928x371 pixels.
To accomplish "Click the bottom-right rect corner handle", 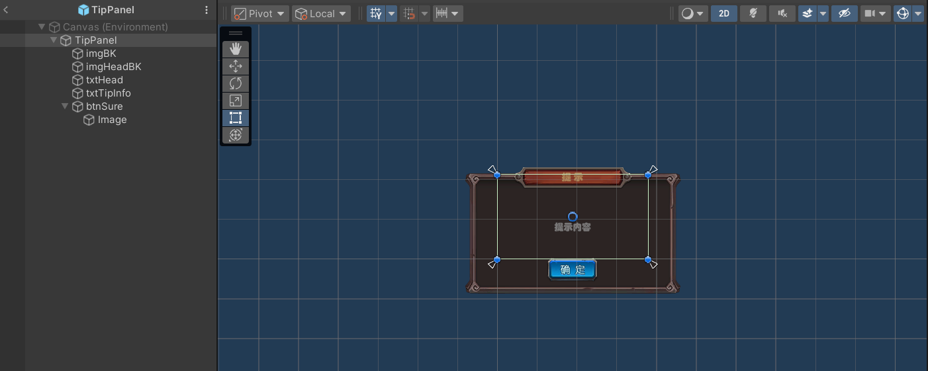I will tap(648, 260).
